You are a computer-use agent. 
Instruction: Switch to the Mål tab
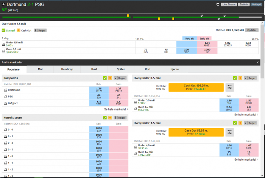40,69
